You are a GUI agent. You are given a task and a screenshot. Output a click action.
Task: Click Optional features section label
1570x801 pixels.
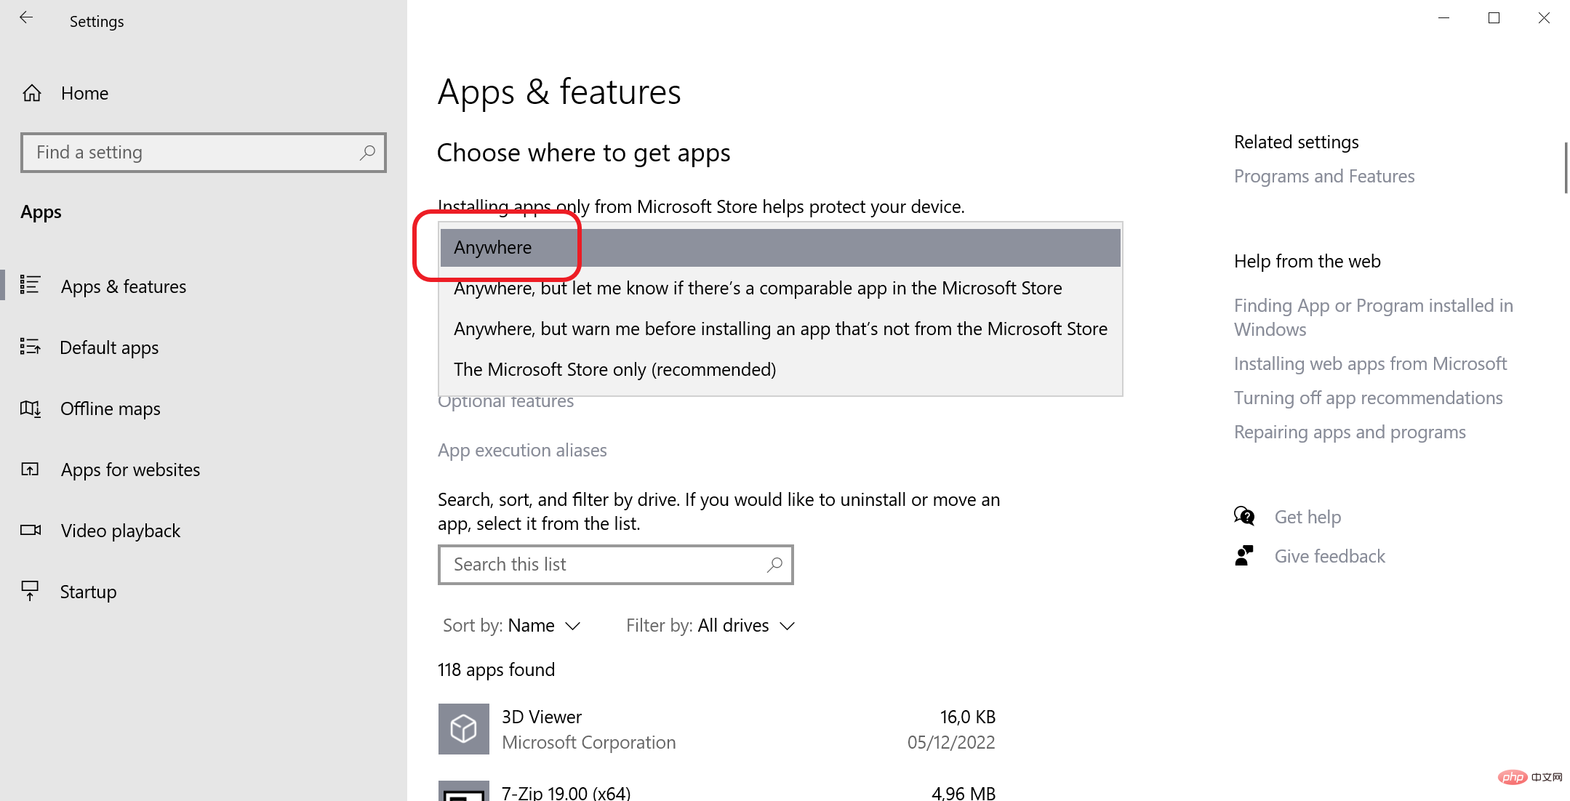[506, 401]
